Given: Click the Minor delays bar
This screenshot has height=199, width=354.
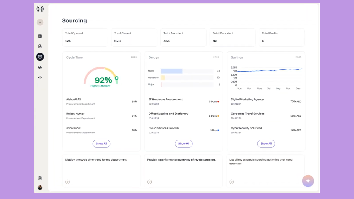Looking at the screenshot, I should point(171,71).
